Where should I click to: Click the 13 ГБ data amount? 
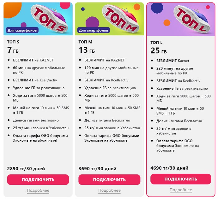click(87, 50)
